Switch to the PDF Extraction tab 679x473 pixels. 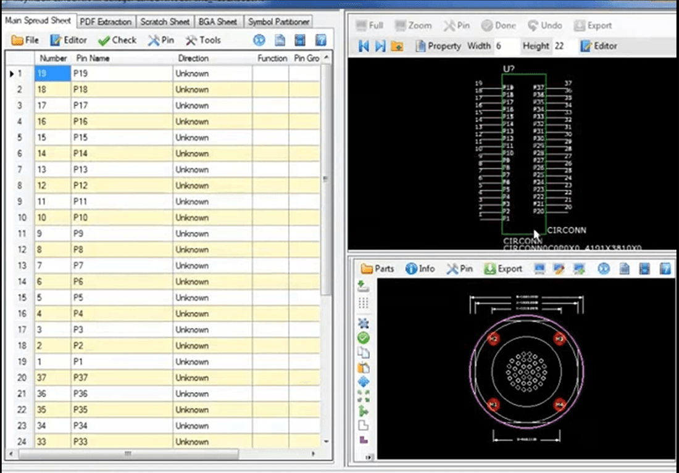pos(106,22)
